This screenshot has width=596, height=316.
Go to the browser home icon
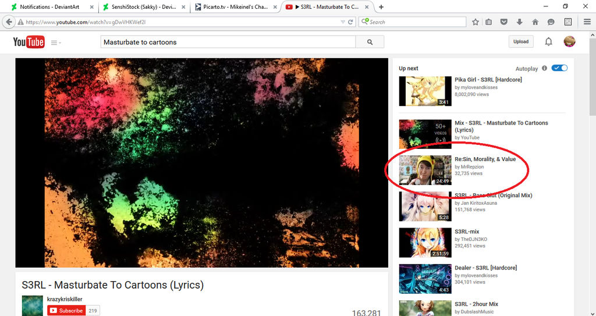tap(535, 22)
